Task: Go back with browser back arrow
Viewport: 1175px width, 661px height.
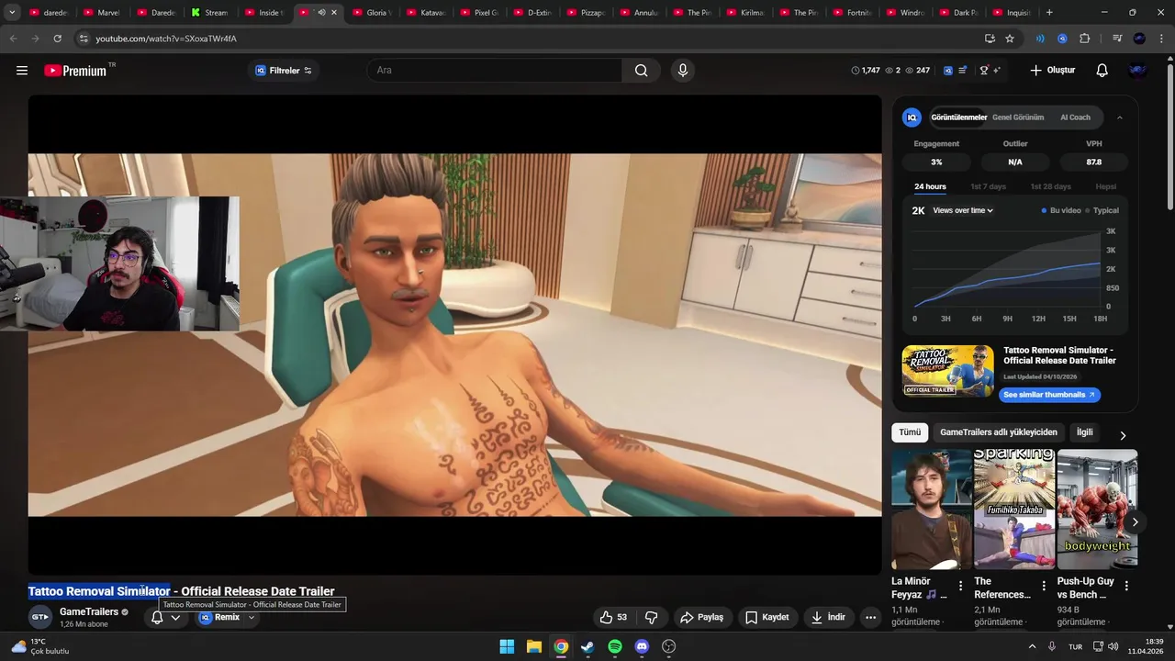Action: pos(13,39)
